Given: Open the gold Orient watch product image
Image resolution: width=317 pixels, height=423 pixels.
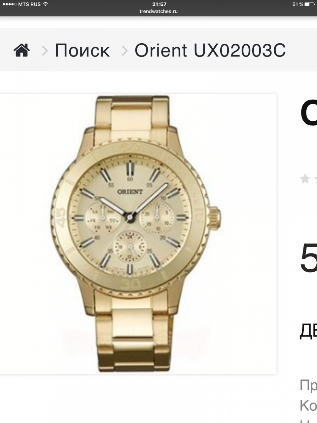Looking at the screenshot, I should pyautogui.click(x=138, y=234).
